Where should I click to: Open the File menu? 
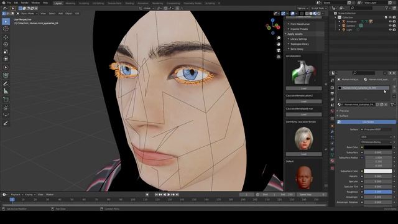[9, 2]
